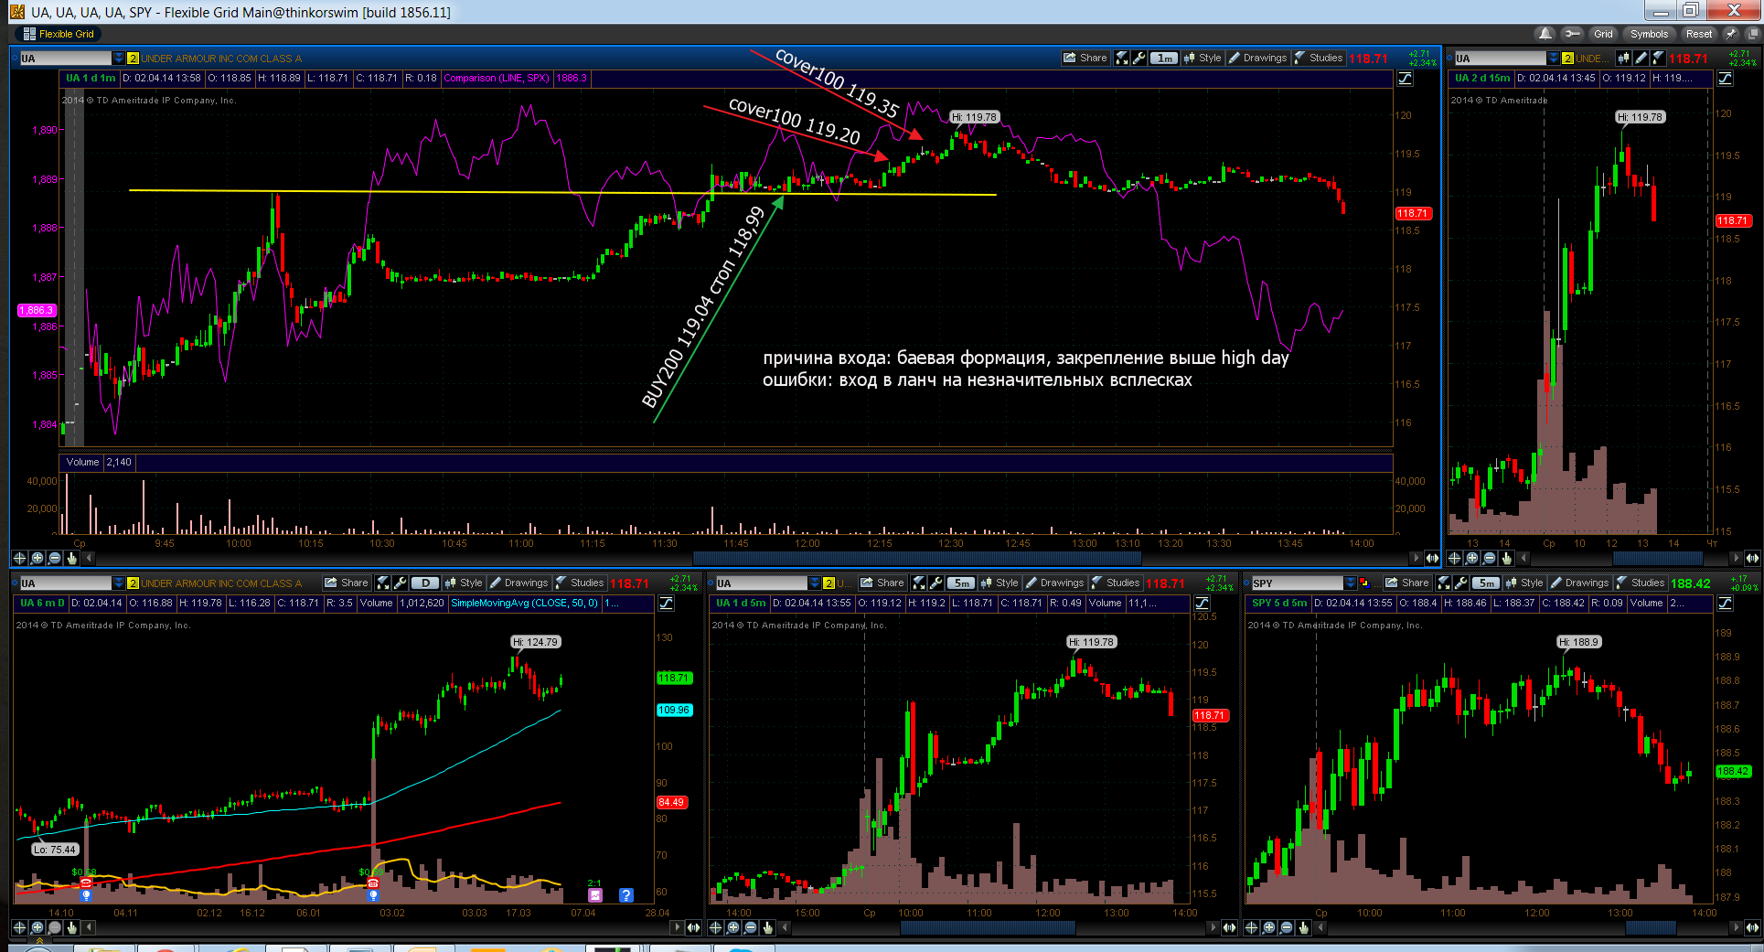Click the SPY symbol input field

pos(1297,583)
